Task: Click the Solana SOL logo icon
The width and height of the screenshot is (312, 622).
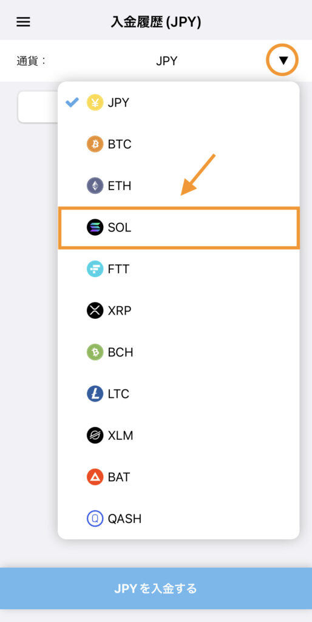Action: tap(95, 228)
